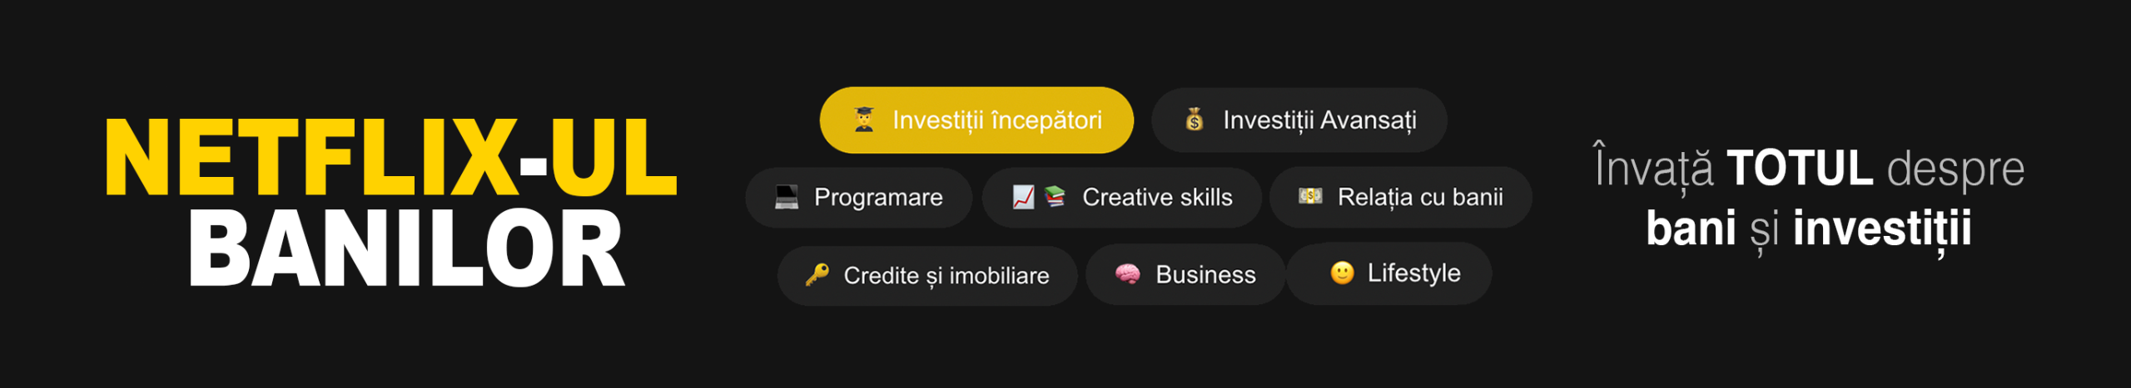The width and height of the screenshot is (2131, 388).
Task: Click the key icon beside Credite și imobiliare
Action: pos(817,274)
